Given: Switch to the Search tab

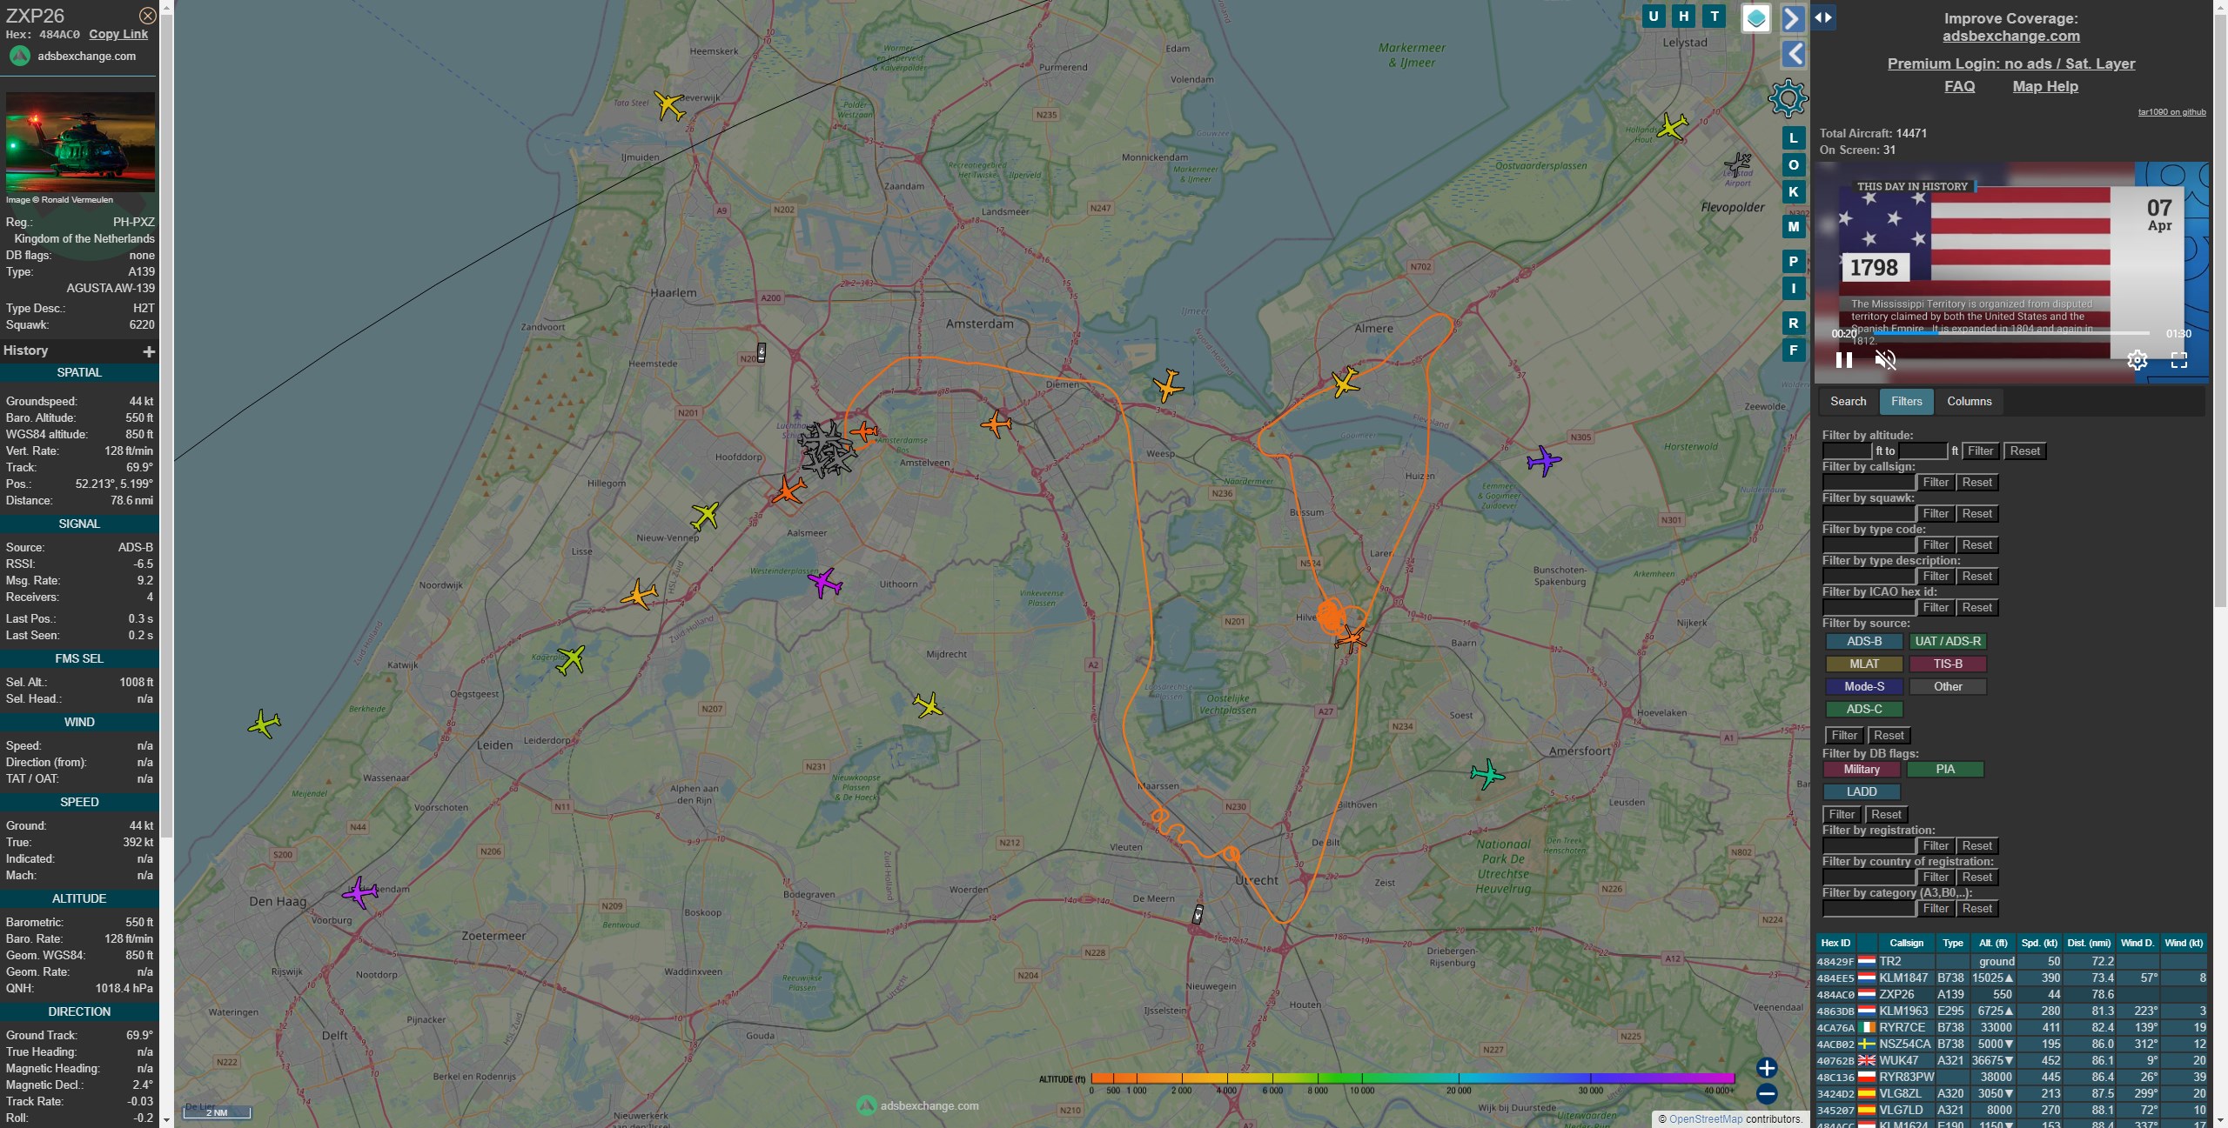Looking at the screenshot, I should (1848, 402).
